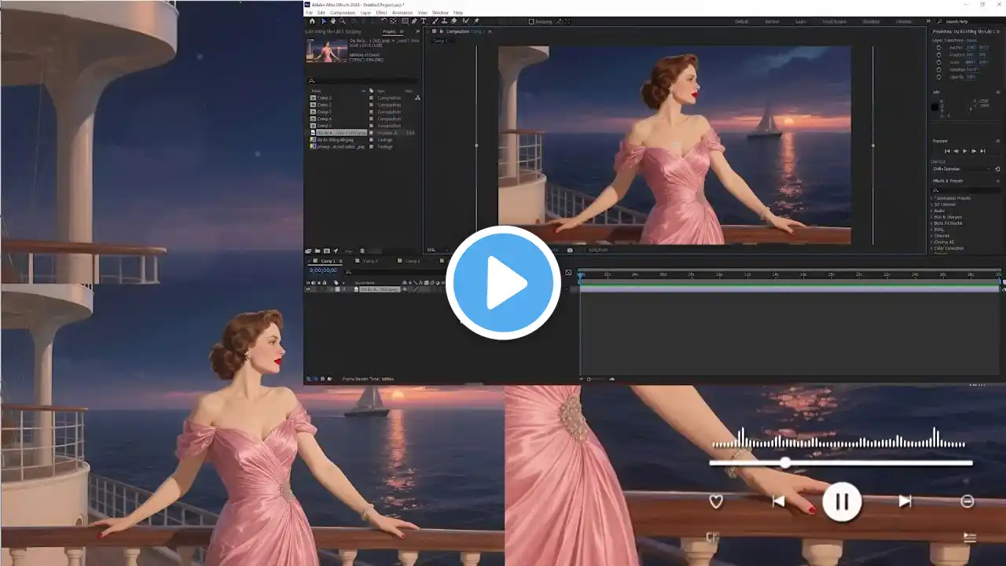Click the big blue play button
Screen dimensions: 1006x566
click(503, 283)
